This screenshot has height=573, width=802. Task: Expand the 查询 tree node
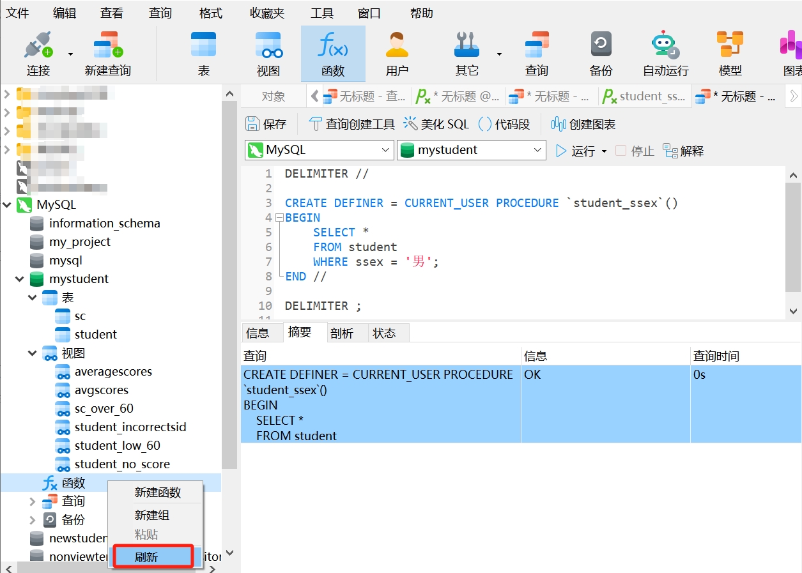[x=33, y=501]
